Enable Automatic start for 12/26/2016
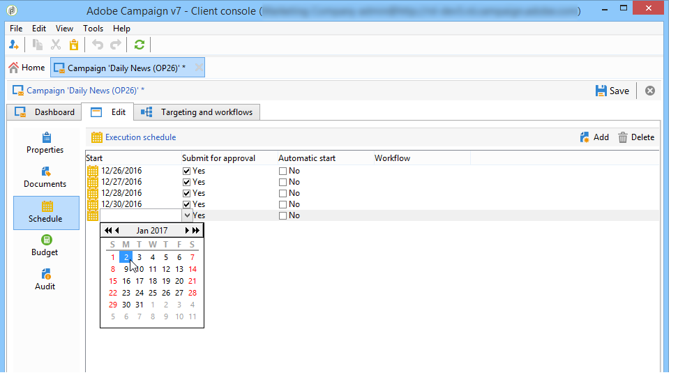The width and height of the screenshot is (678, 382). click(x=282, y=171)
